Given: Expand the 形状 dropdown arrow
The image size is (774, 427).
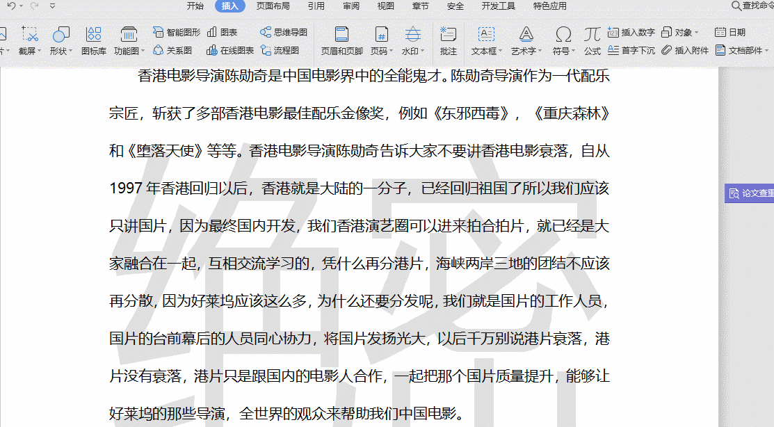Looking at the screenshot, I should [x=70, y=51].
